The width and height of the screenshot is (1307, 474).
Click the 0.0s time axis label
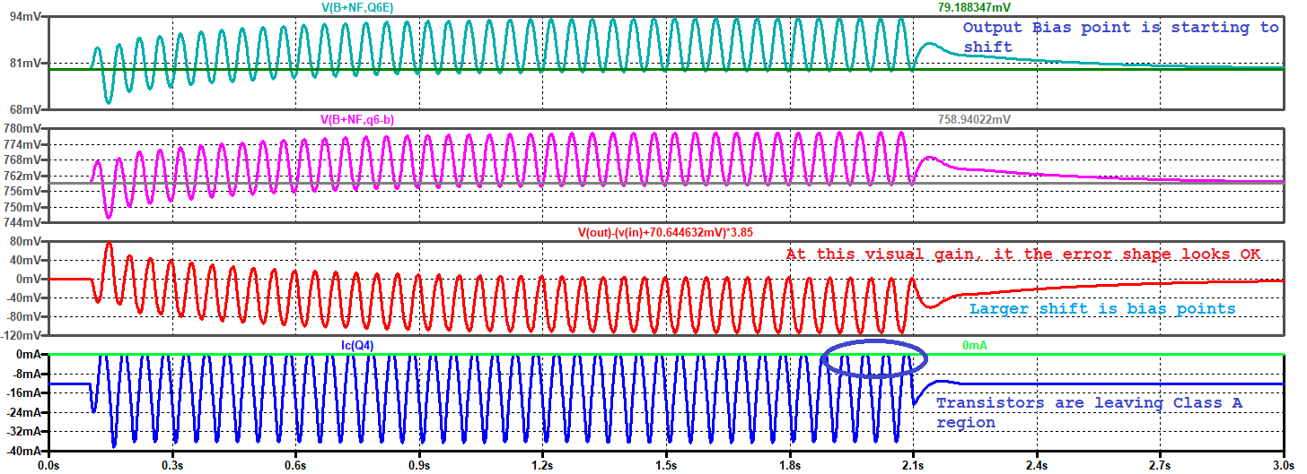[48, 465]
